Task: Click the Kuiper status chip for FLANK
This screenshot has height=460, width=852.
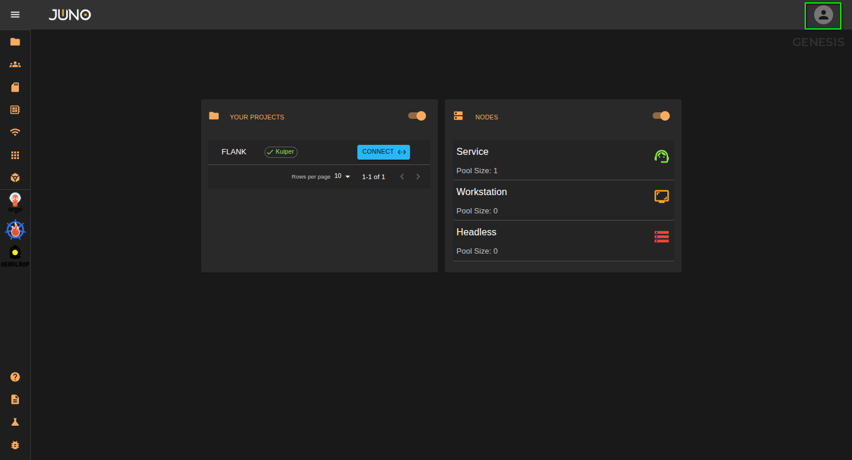Action: 280,152
